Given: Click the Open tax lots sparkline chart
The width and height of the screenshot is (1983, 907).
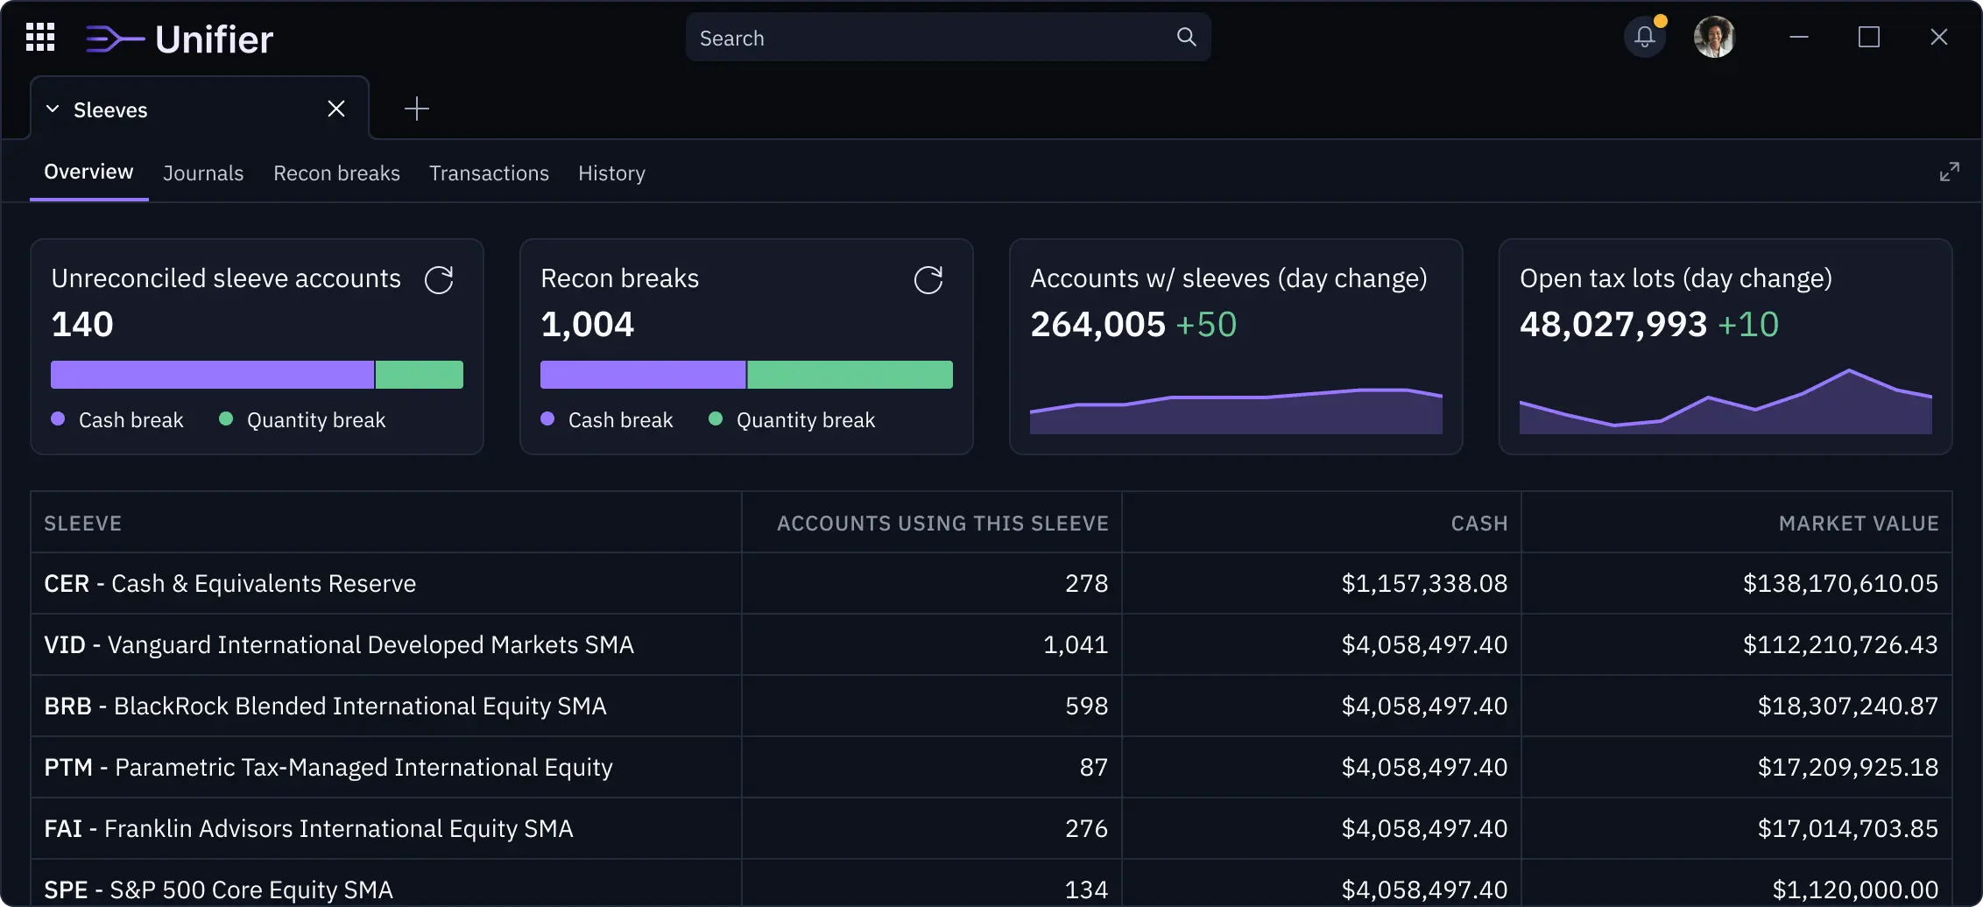Looking at the screenshot, I should [x=1725, y=402].
